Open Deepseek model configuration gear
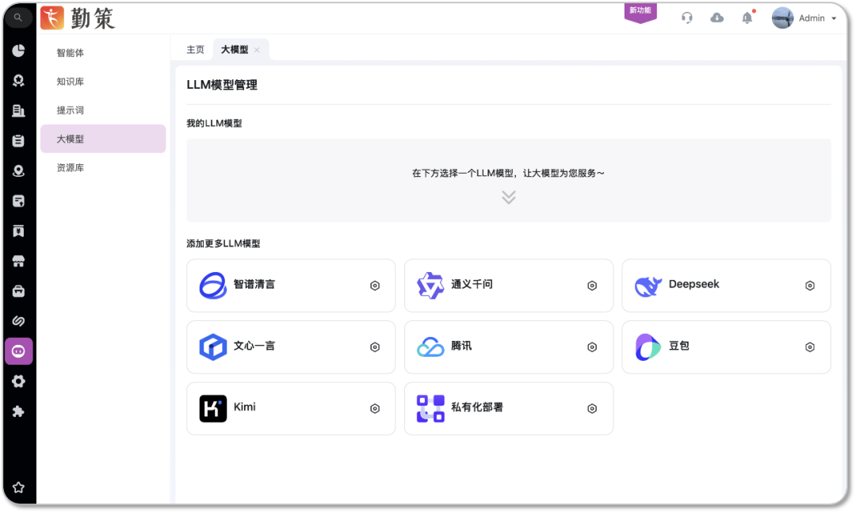856x513 pixels. (x=809, y=285)
